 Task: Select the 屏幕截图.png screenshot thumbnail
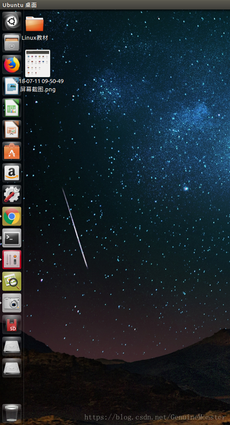pyautogui.click(x=38, y=63)
